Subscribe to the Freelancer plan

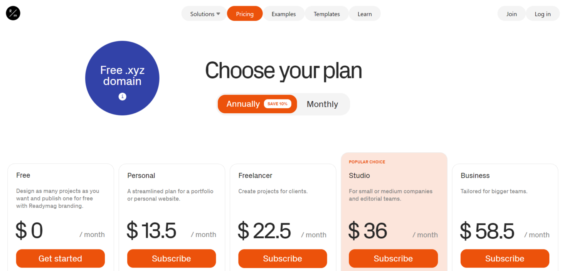(x=283, y=258)
